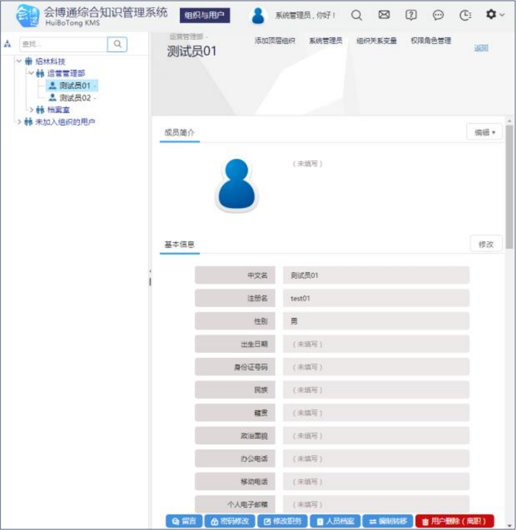
Task: Open the chat message bubble icon
Action: (439, 15)
